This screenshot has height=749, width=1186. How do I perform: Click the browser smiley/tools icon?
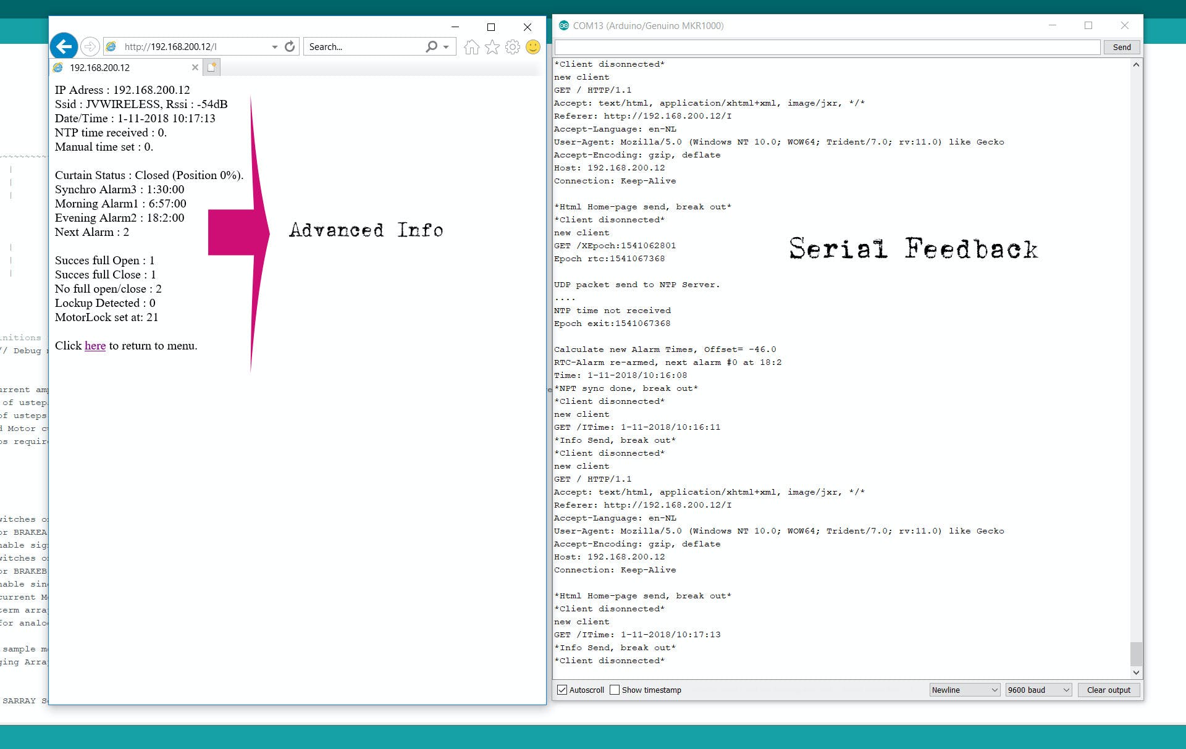[534, 46]
